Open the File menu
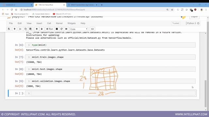This screenshot has width=209, height=117. (11, 23)
